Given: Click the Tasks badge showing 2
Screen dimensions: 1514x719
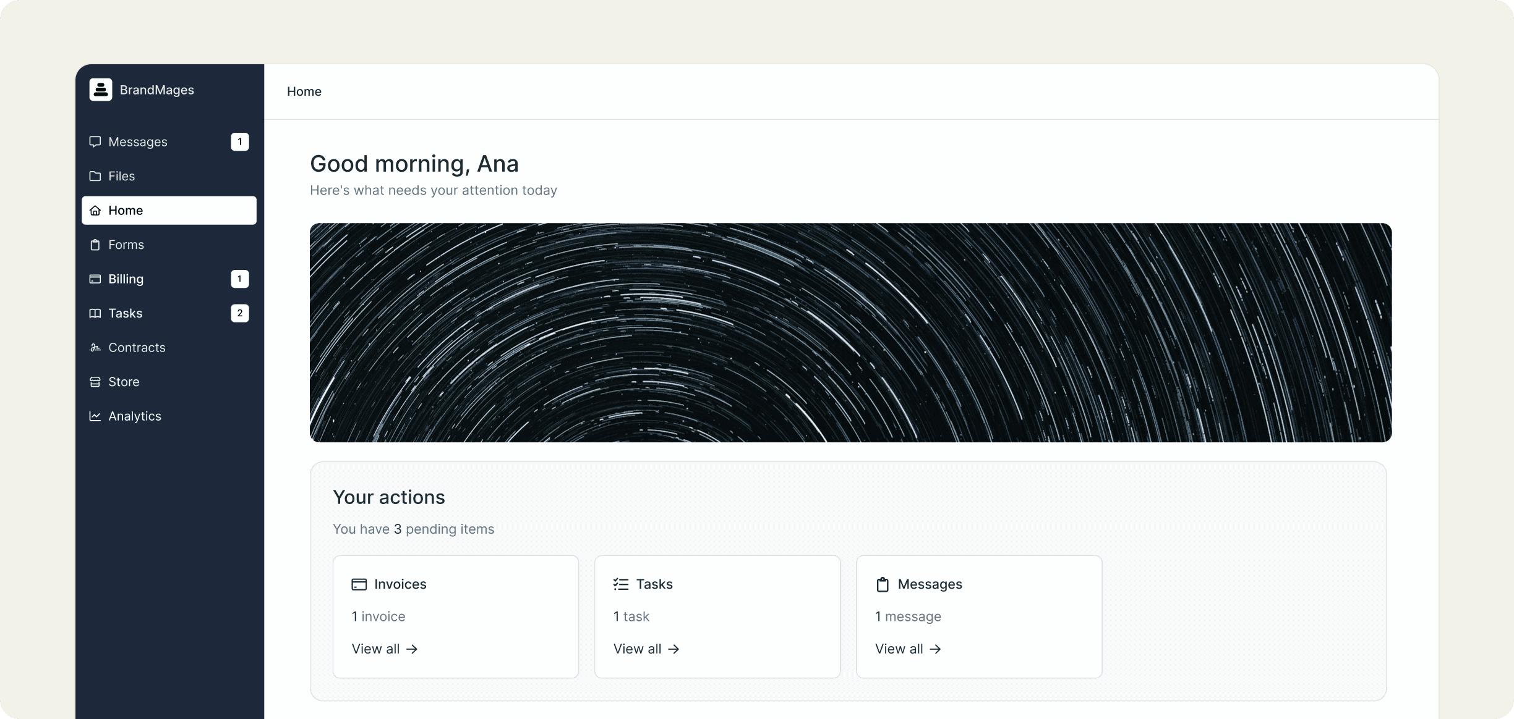Looking at the screenshot, I should point(240,313).
